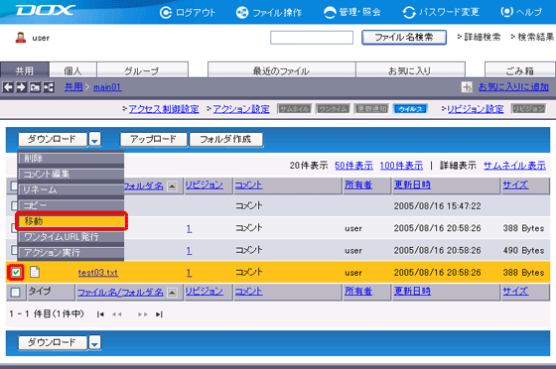The image size is (556, 369).
Task: Sort by comment in the top header
Action: (249, 184)
